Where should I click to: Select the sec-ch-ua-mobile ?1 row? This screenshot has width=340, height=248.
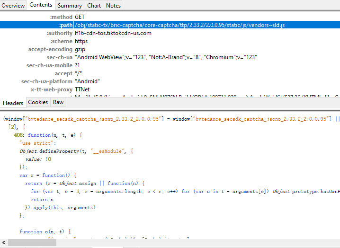[170, 65]
